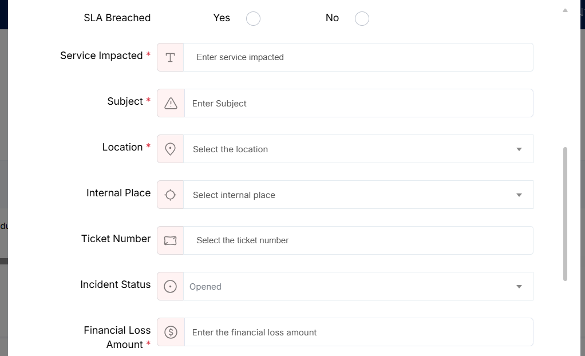
Task: Open the Select the location dropdown
Action: 358,149
